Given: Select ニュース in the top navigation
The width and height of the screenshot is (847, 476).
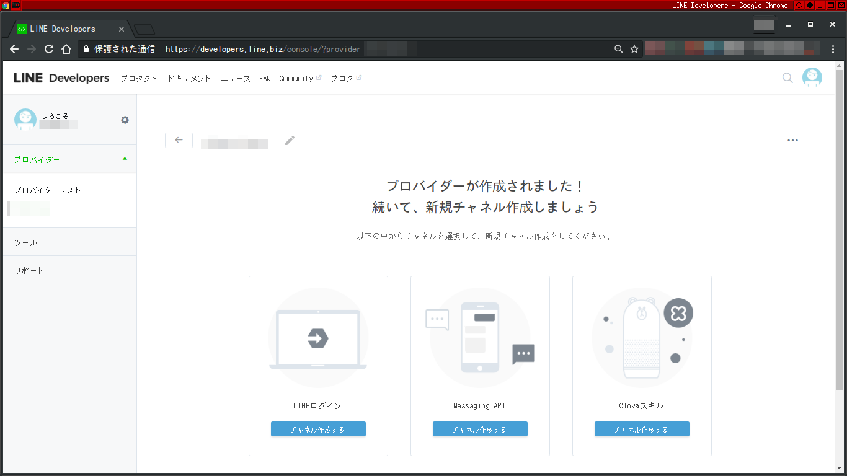Looking at the screenshot, I should point(235,78).
